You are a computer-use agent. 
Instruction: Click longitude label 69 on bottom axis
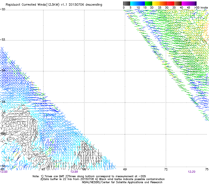[125, 169]
